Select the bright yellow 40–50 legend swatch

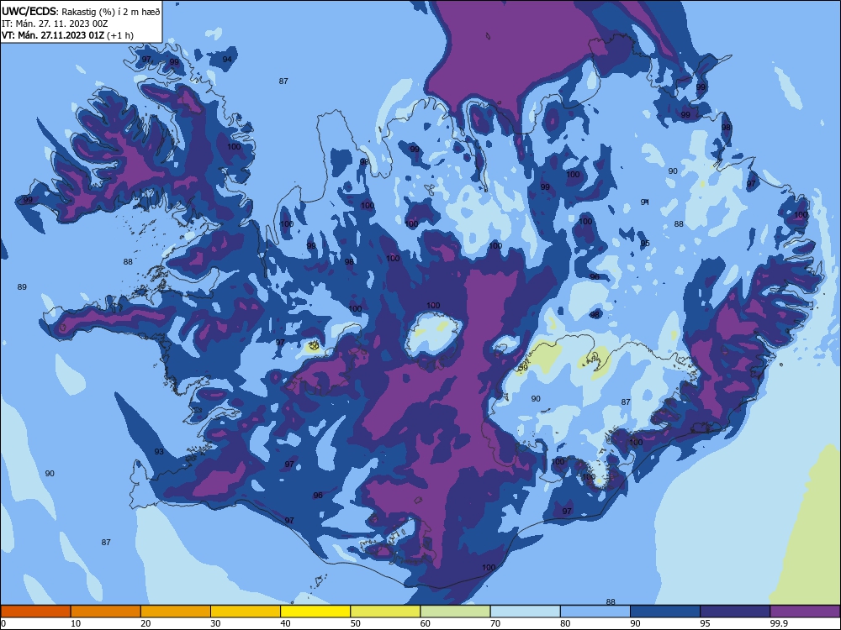(x=315, y=612)
